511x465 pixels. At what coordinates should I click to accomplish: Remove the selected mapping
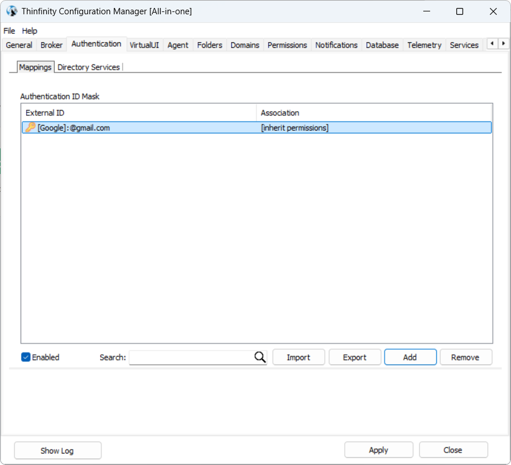465,357
